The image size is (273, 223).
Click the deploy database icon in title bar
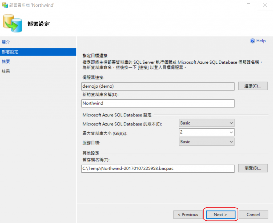coord(5,5)
